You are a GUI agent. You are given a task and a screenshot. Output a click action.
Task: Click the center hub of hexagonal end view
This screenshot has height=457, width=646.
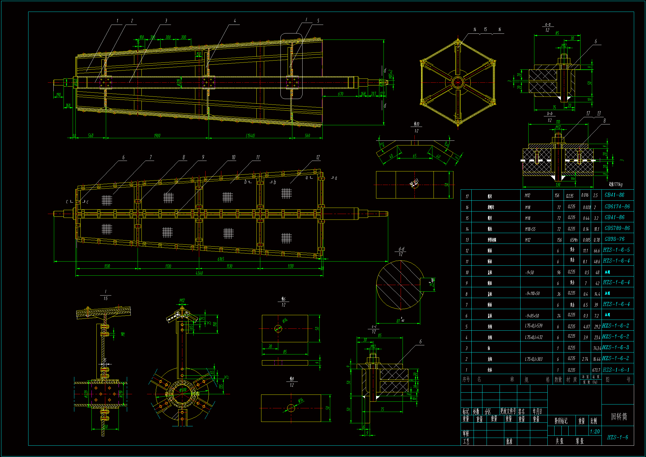458,82
